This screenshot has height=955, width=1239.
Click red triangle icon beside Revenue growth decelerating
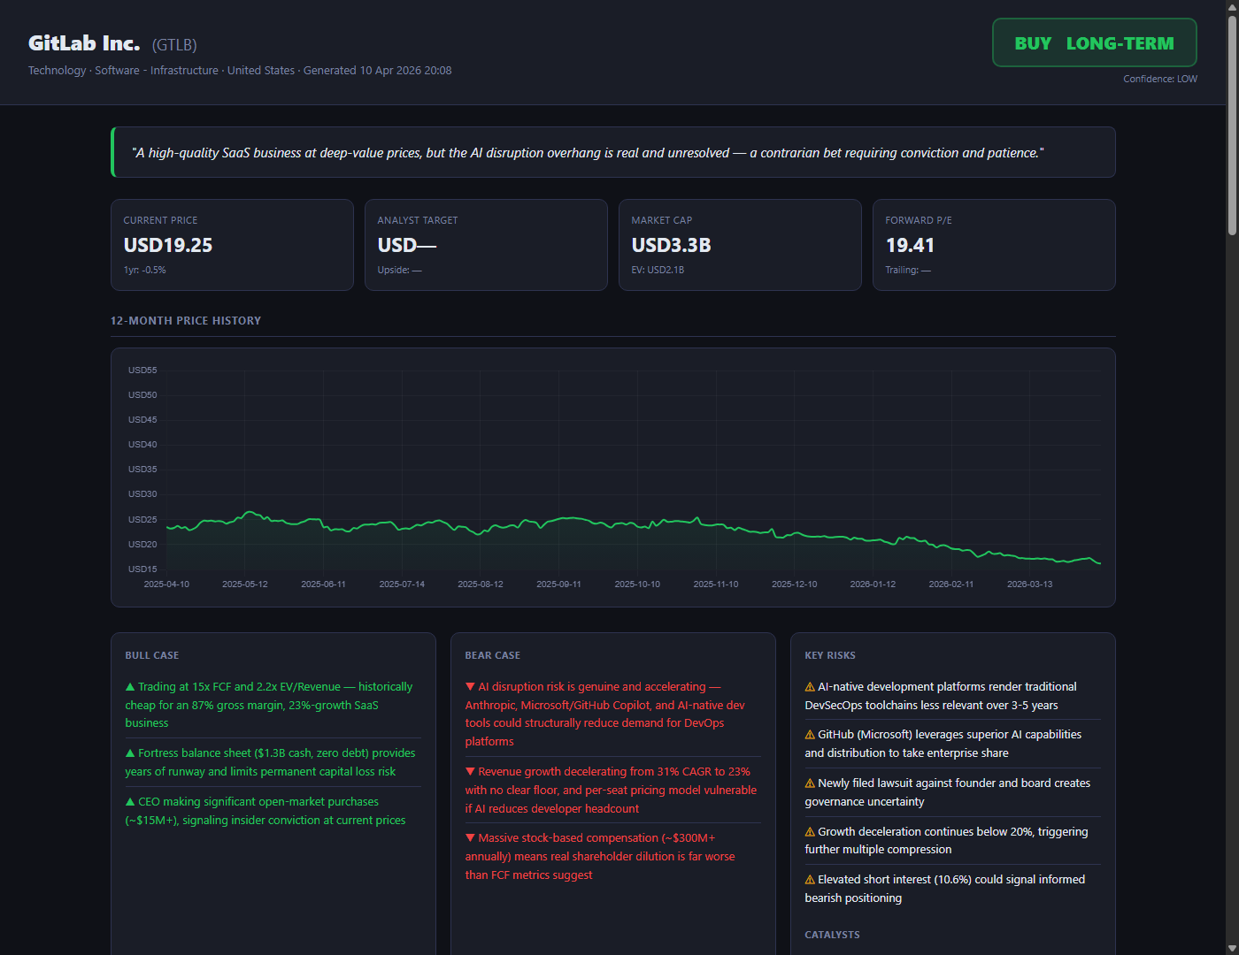(x=470, y=772)
